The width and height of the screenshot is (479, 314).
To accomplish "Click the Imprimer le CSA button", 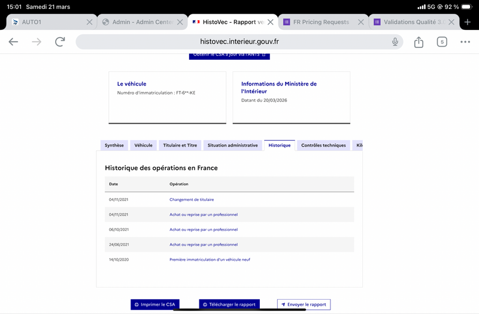I will tap(155, 304).
